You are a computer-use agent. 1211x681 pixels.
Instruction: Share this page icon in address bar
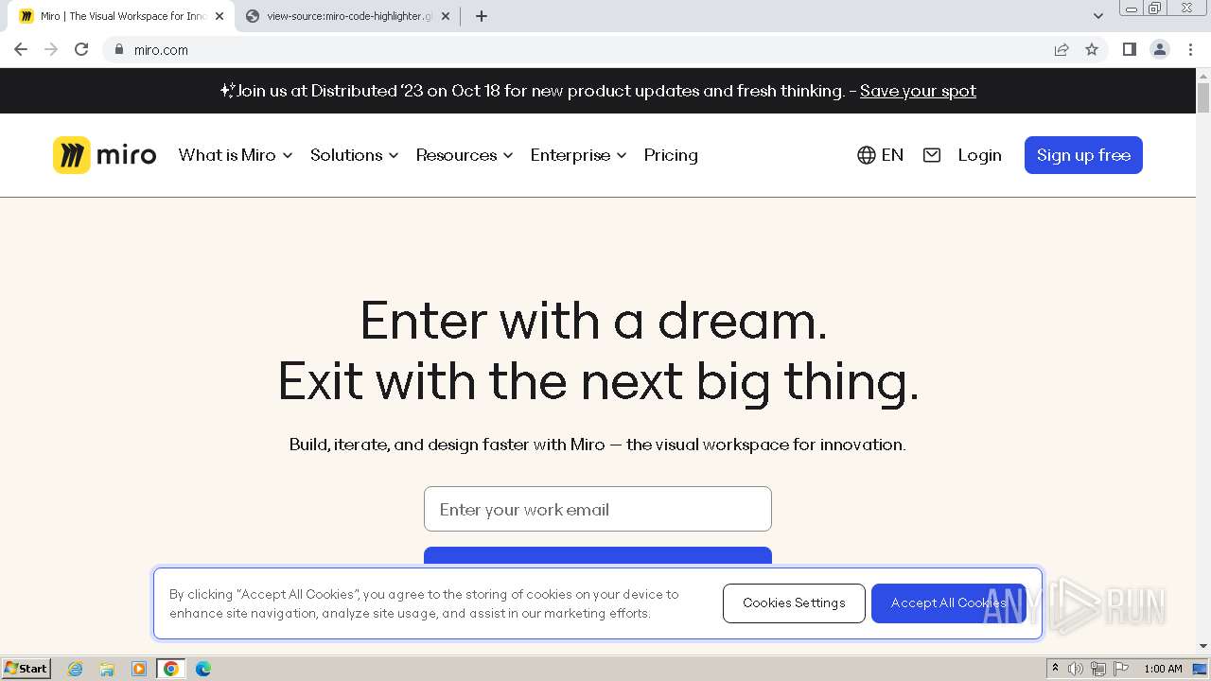(1062, 49)
